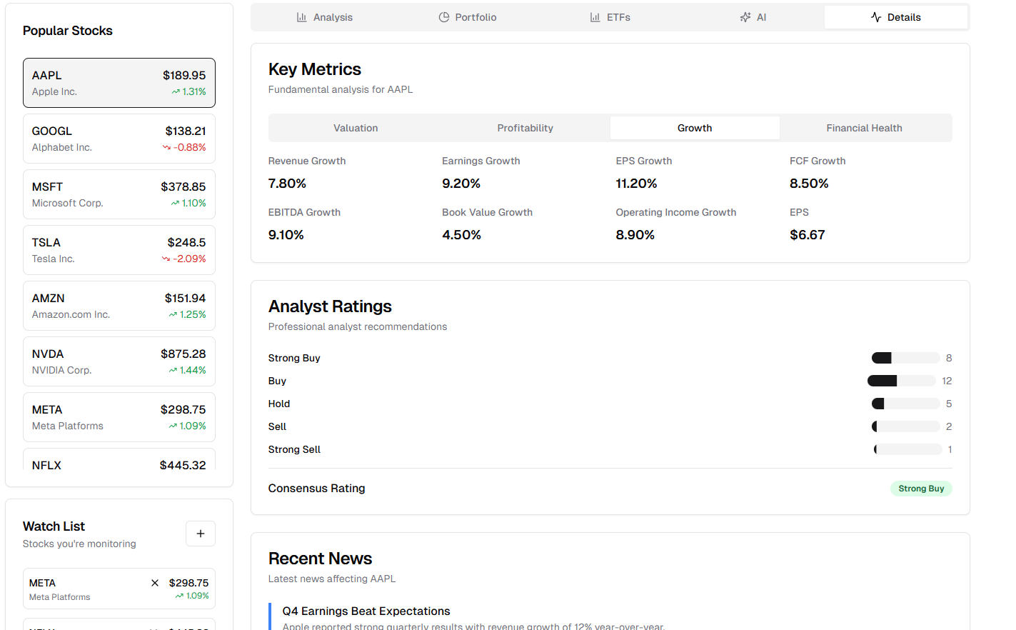Open the ETFs tab
This screenshot has height=630, width=1016.
[610, 17]
